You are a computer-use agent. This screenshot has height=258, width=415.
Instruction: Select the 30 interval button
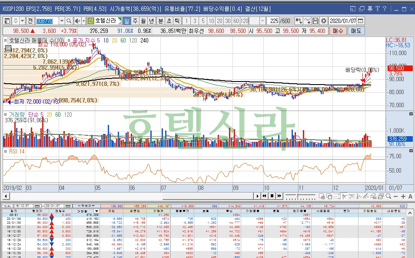click(228, 21)
